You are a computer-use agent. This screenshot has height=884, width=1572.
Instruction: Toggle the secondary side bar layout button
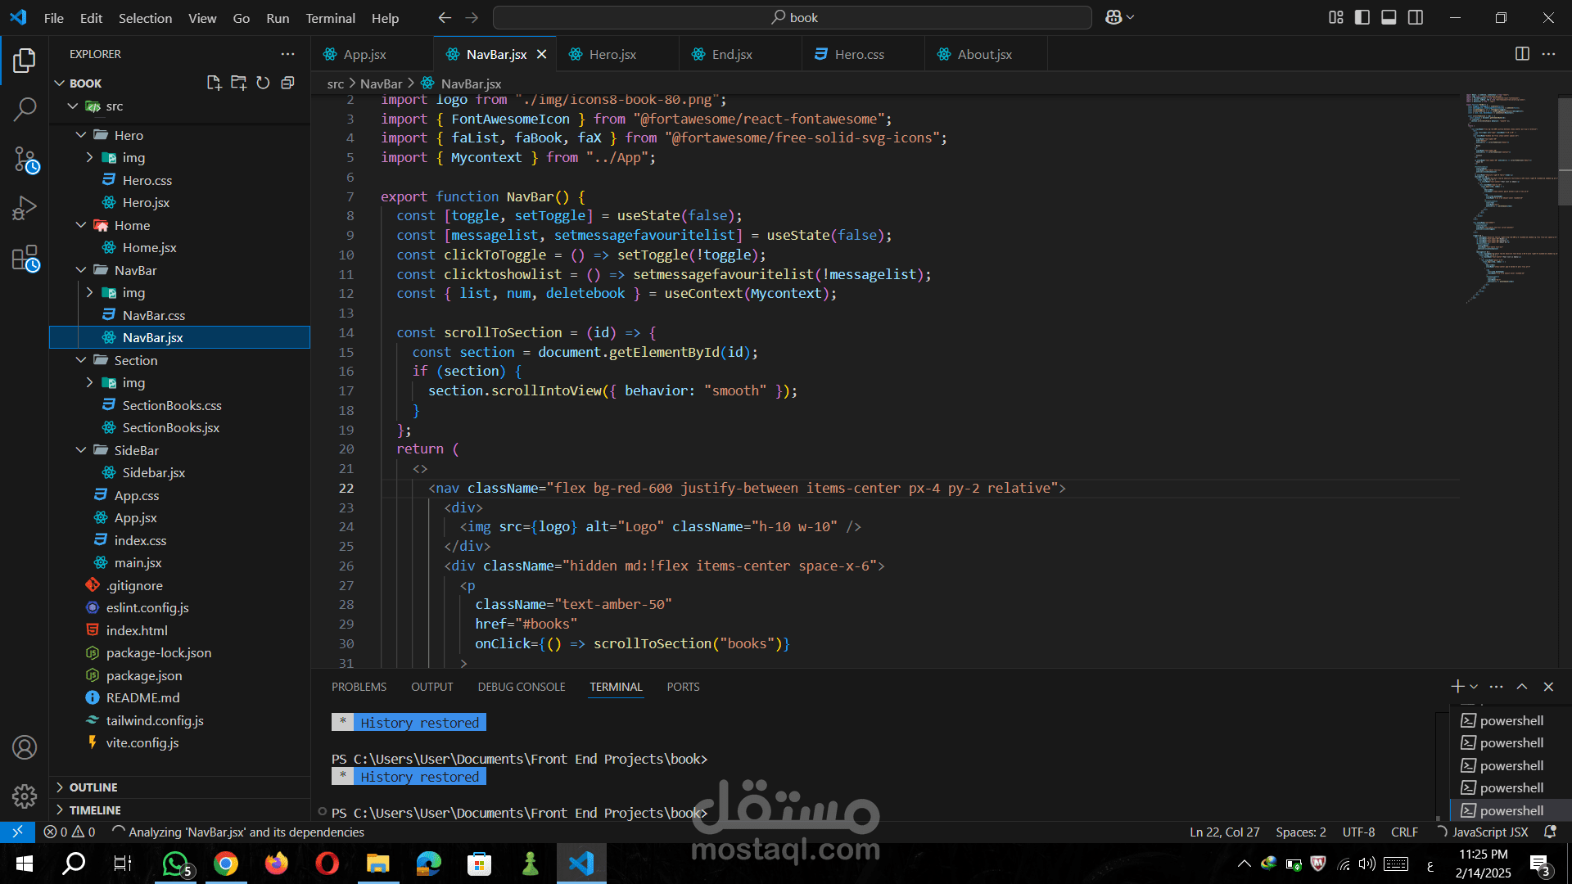[x=1416, y=17]
